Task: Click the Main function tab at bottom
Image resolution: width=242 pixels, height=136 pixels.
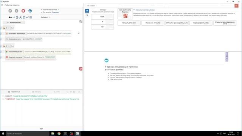Action: (41, 129)
